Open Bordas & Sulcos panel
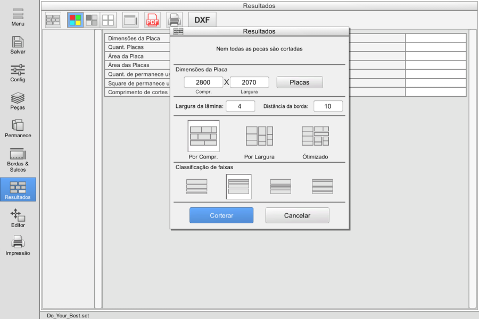Screen dimensions: 479x319 click(x=18, y=160)
